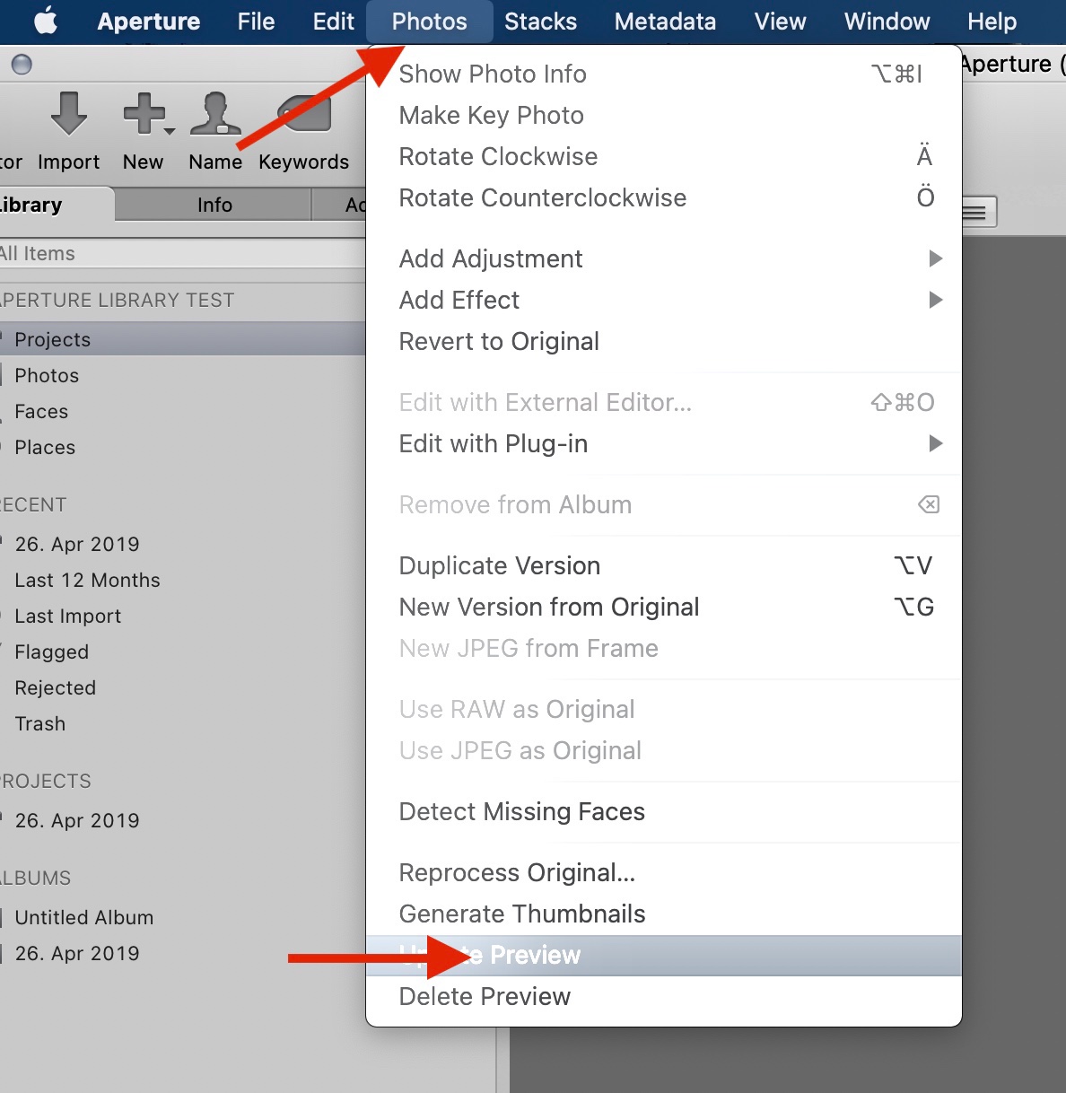This screenshot has width=1066, height=1093.
Task: Choose Make Key Photo
Action: (664, 115)
